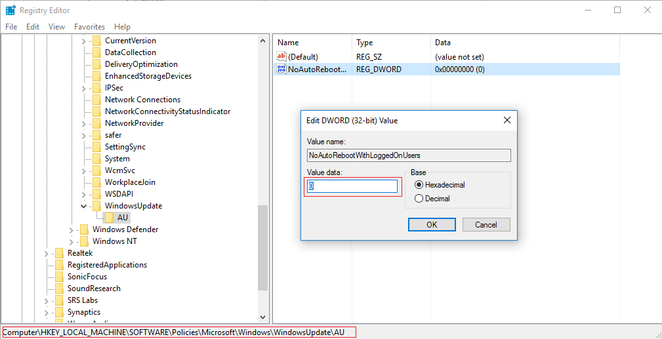Expand the CurrentVersion tree node
The width and height of the screenshot is (662, 339).
pos(83,41)
